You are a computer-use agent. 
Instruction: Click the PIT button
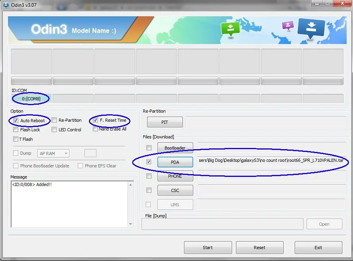point(165,122)
